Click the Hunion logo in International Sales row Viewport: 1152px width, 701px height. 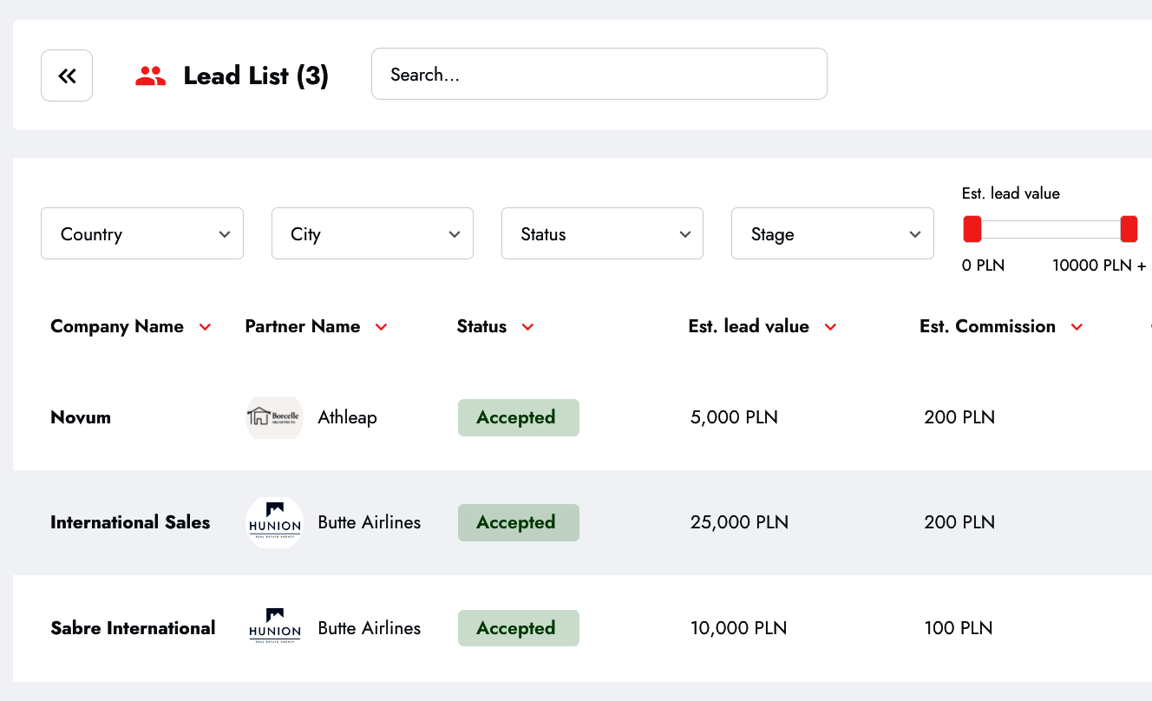tap(274, 522)
